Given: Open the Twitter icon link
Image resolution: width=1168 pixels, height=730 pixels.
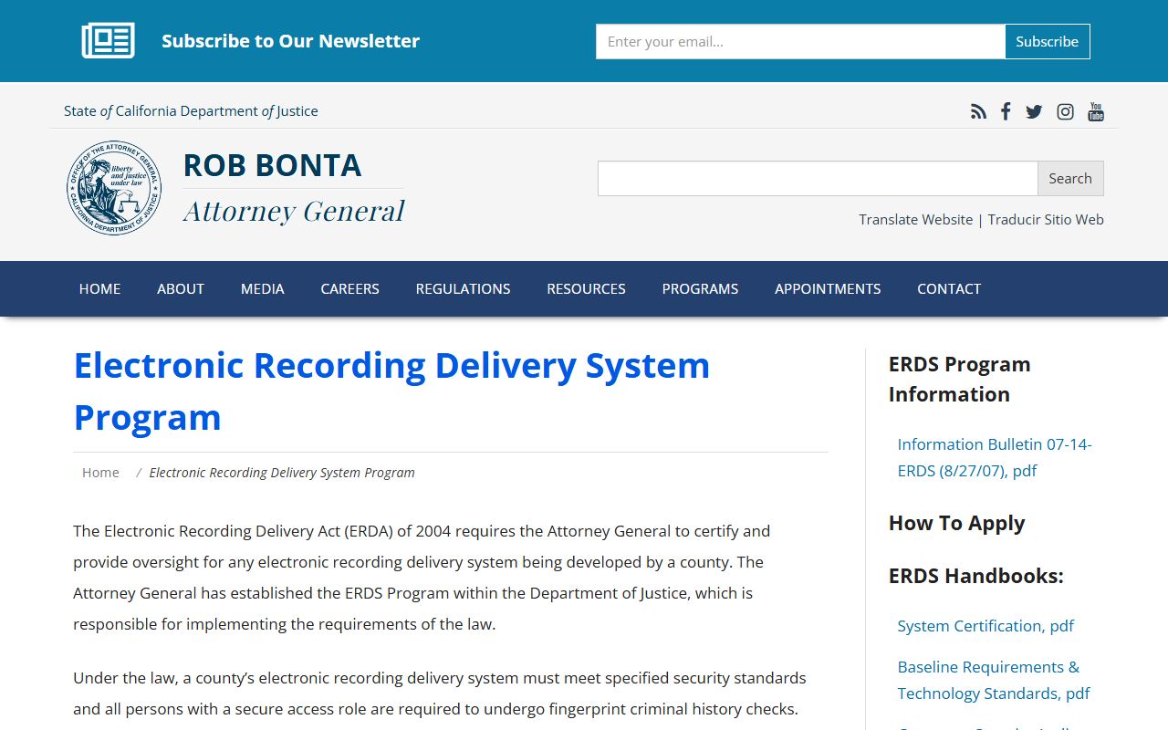Looking at the screenshot, I should pyautogui.click(x=1034, y=111).
